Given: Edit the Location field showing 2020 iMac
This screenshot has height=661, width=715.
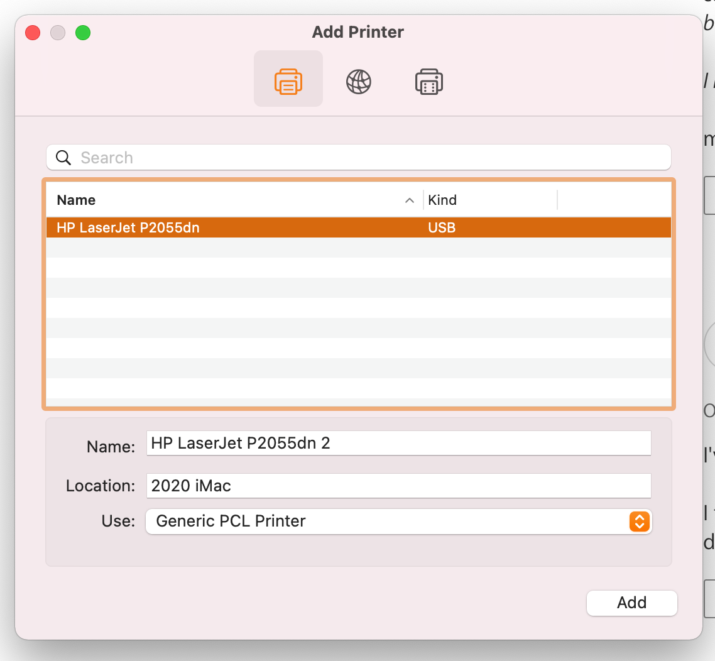Looking at the screenshot, I should 398,486.
